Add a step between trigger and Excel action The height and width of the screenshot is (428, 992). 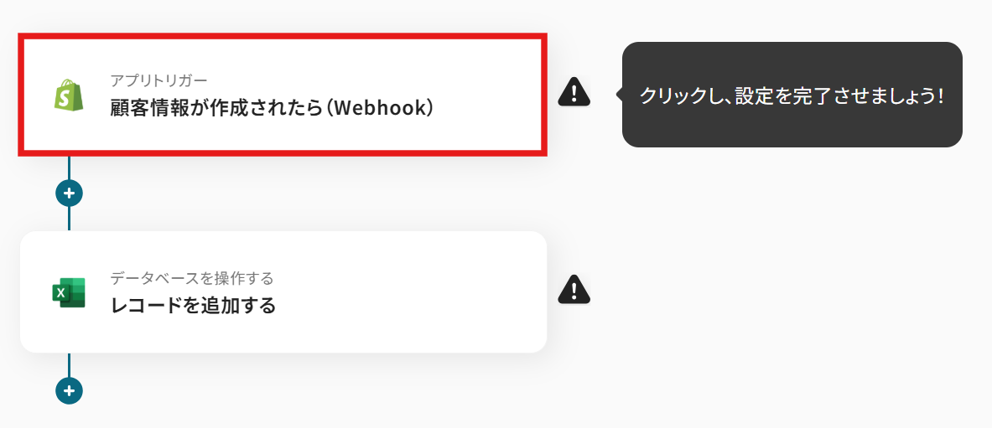point(69,192)
